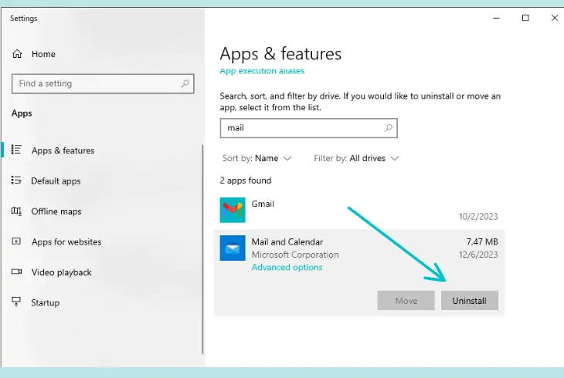Click the Gmail app icon
The width and height of the screenshot is (564, 378).
point(233,210)
